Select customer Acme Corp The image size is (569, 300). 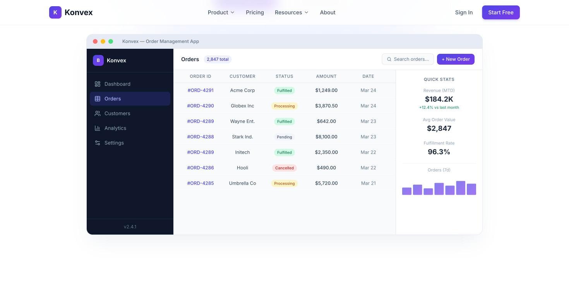pos(242,90)
